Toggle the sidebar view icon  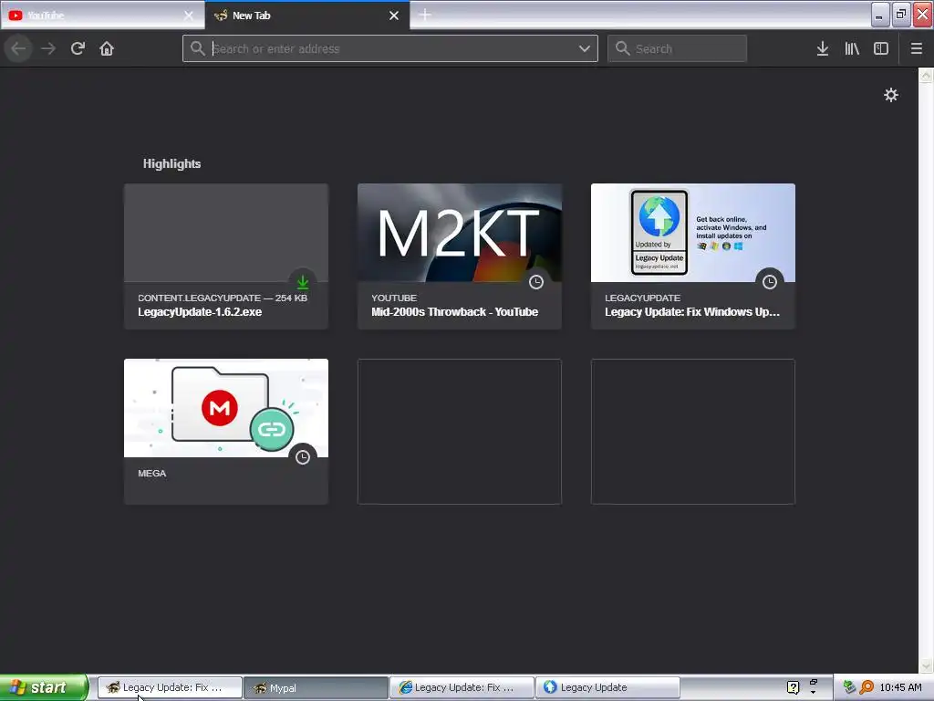(x=881, y=48)
